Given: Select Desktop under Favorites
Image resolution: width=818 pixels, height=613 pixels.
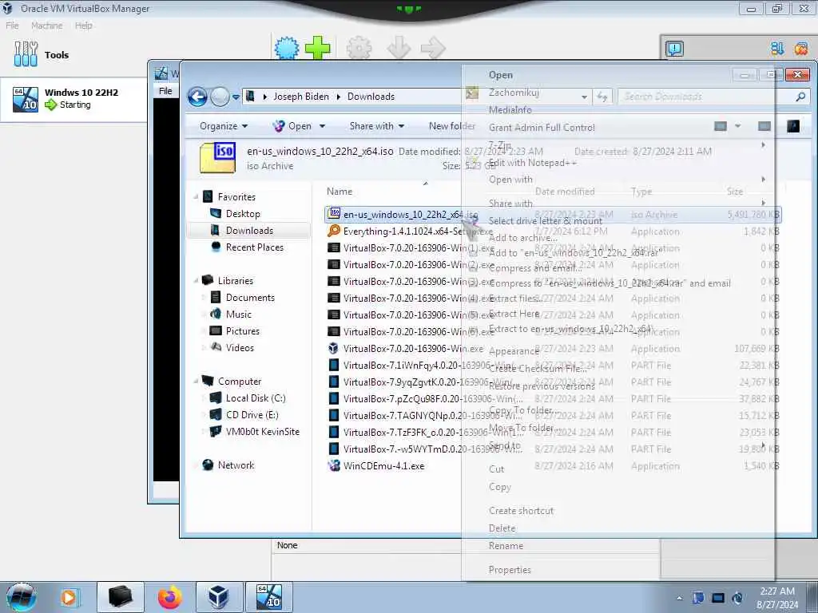Looking at the screenshot, I should tap(243, 214).
